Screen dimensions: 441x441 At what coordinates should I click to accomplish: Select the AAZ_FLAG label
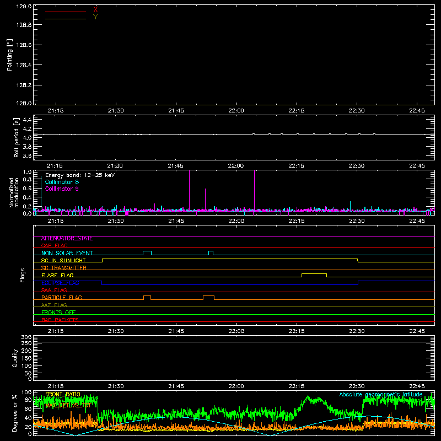(x=54, y=305)
